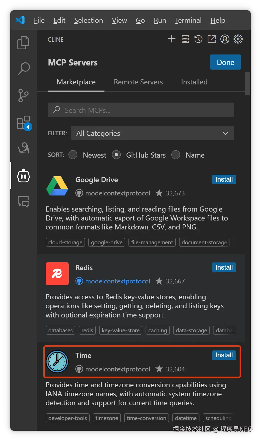Switch to the Installed tab
This screenshot has width=261, height=441.
[x=194, y=82]
